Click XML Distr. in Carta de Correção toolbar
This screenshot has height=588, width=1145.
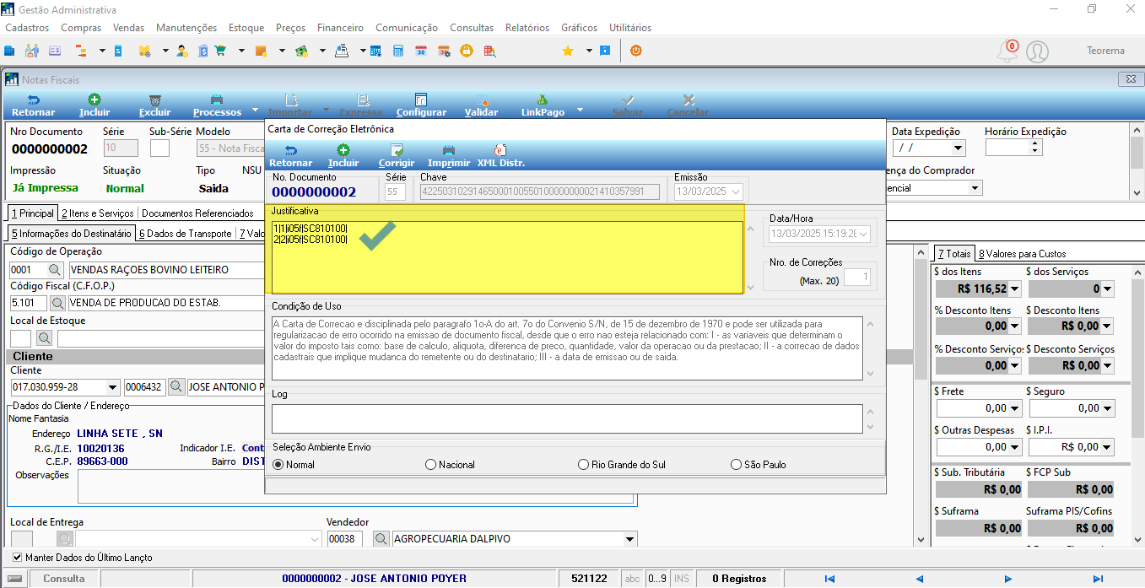coord(501,156)
